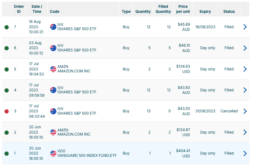This screenshot has height=168, width=253.
Task: Open details chevron for order 7
Action: (x=245, y=27)
